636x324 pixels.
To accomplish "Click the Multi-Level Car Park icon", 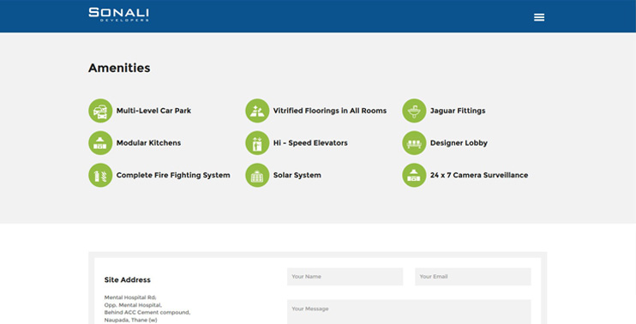I will point(100,111).
